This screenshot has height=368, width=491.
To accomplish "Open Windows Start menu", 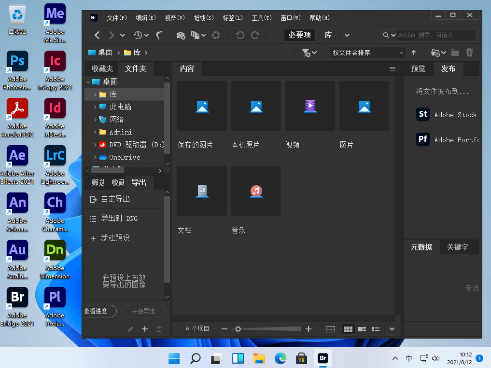I will (174, 358).
